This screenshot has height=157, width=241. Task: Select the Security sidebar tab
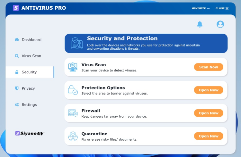[x=29, y=72]
